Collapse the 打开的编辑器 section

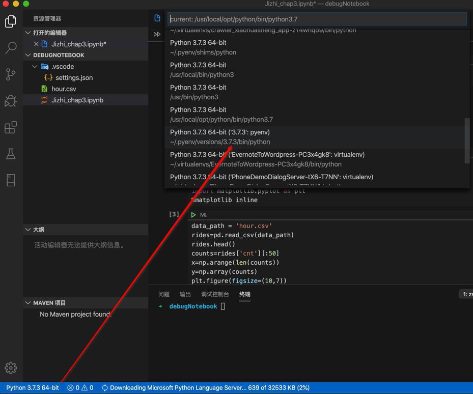point(28,33)
